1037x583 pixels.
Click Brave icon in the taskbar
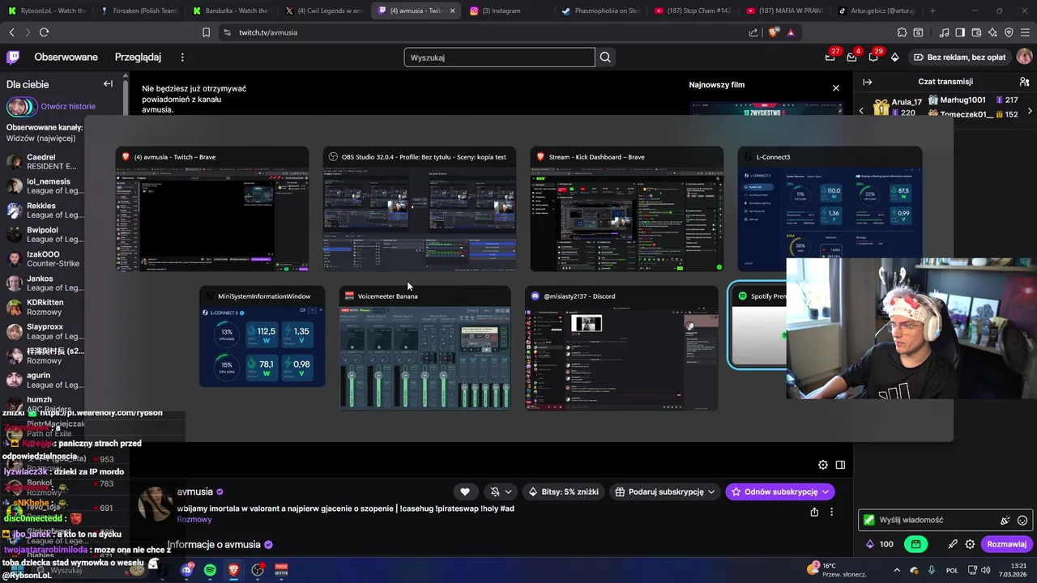tap(234, 570)
